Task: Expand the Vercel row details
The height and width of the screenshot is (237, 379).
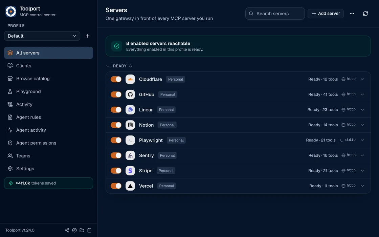Action: tap(362, 186)
